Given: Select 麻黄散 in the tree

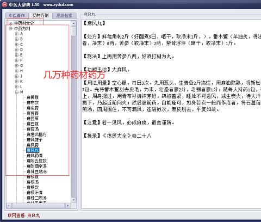Looking at the screenshot, I should coord(33,97).
